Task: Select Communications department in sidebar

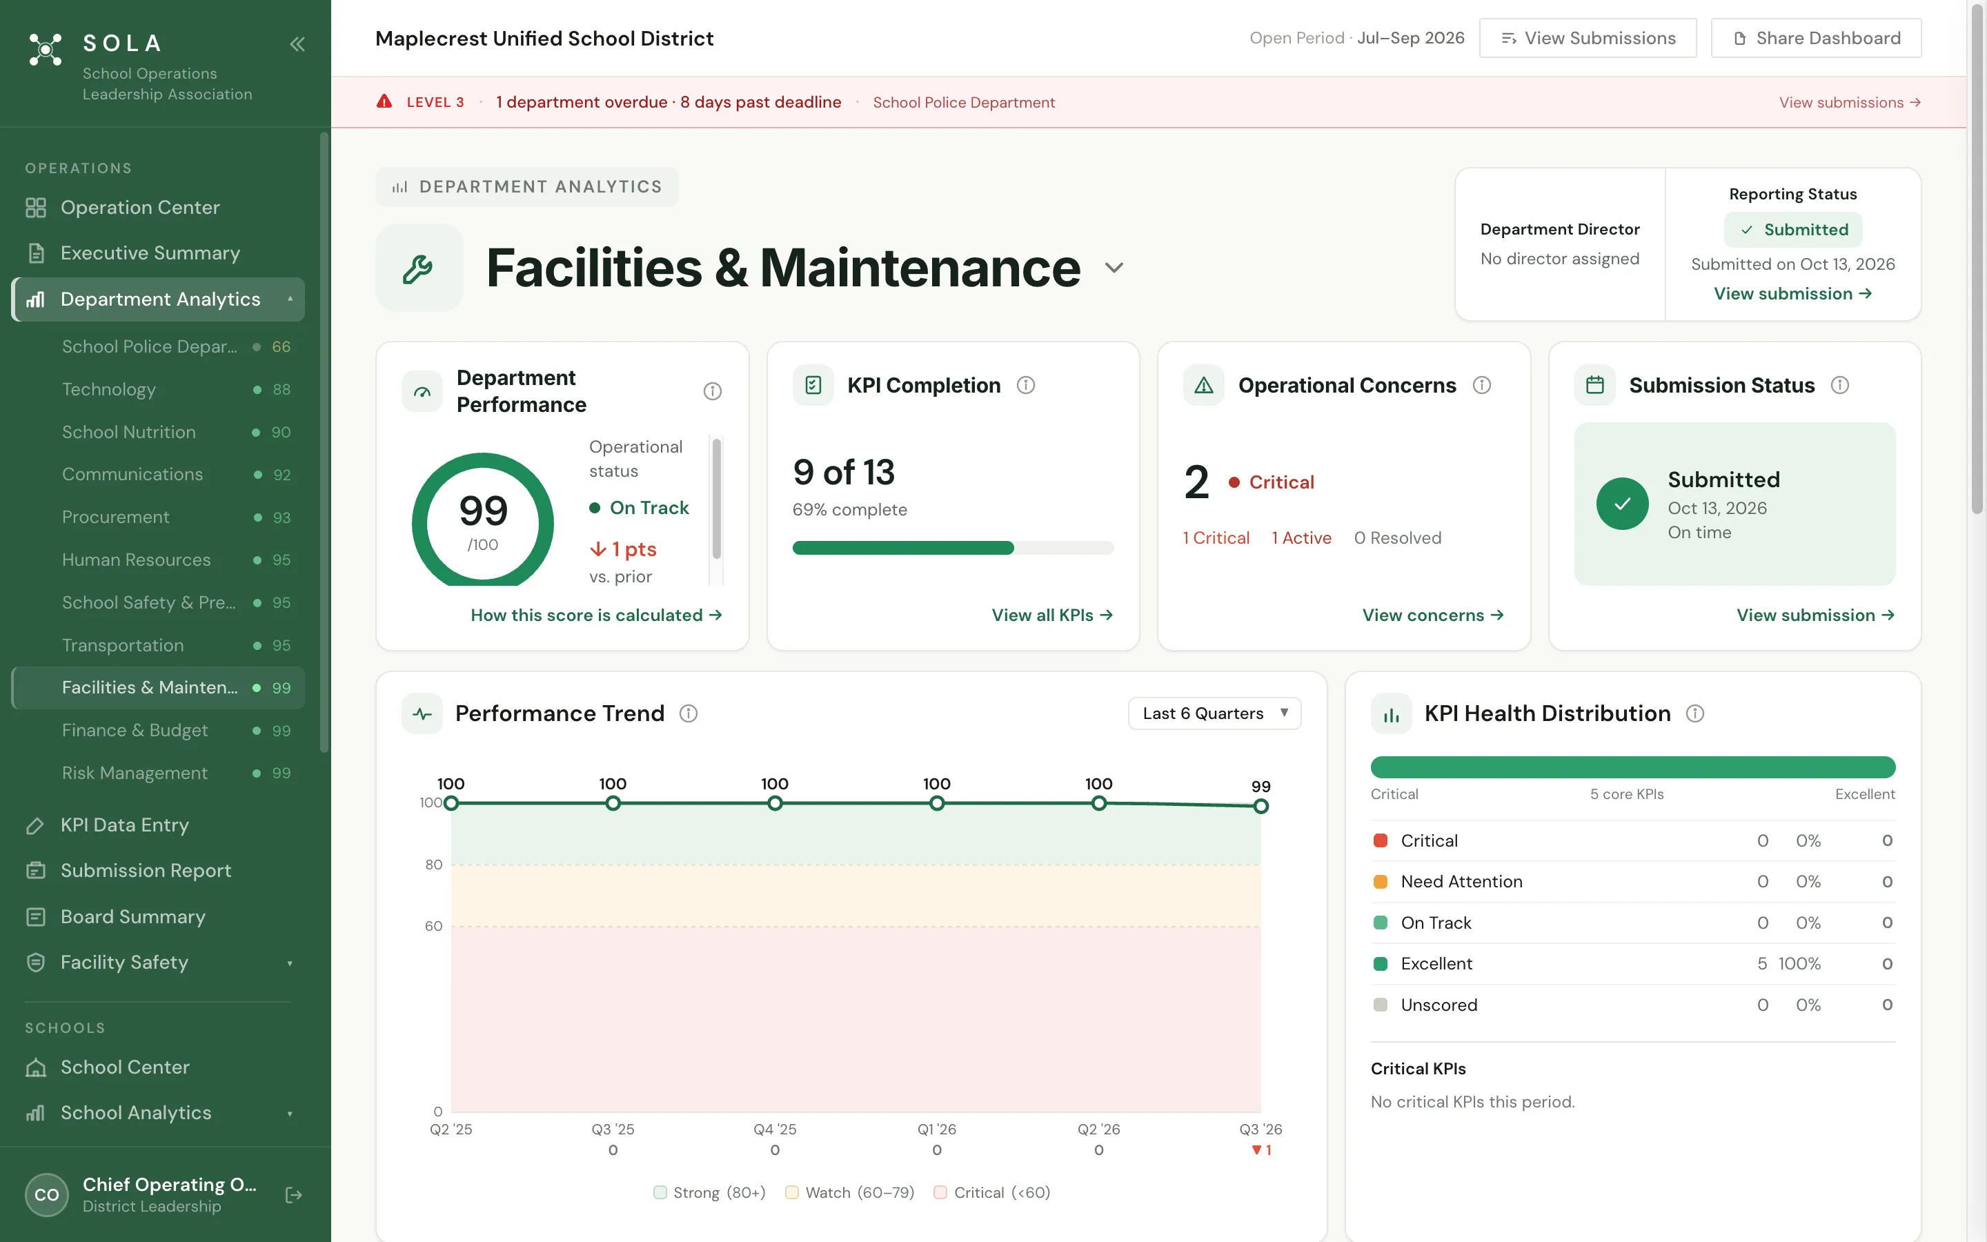Action: tap(159, 475)
